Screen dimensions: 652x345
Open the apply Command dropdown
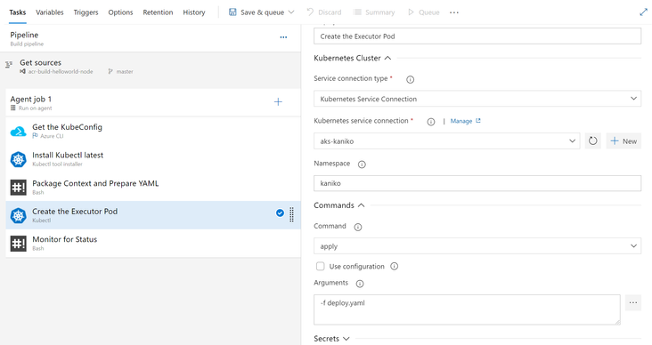coord(477,245)
